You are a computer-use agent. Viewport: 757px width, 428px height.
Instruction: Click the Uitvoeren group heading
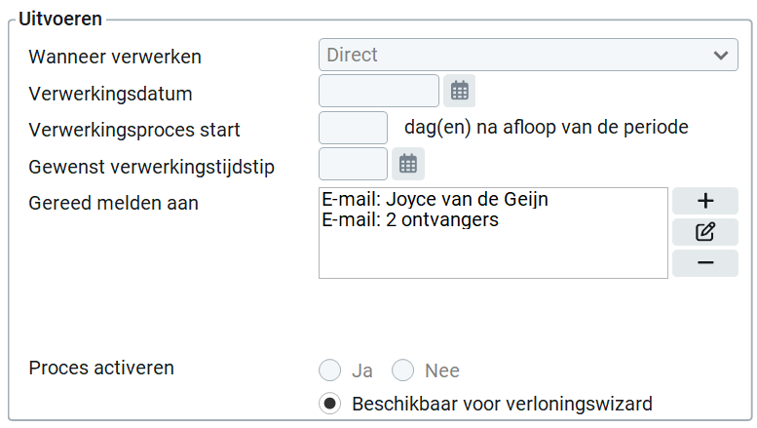click(x=60, y=19)
